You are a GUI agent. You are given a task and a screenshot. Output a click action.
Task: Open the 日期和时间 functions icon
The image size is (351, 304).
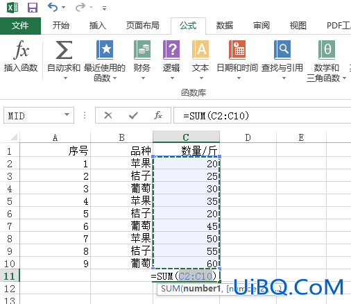(x=237, y=50)
